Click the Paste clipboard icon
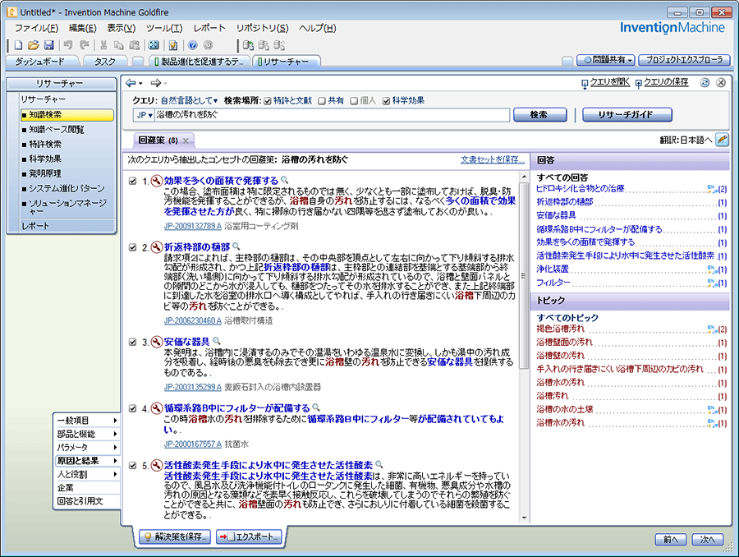Image resolution: width=739 pixels, height=557 pixels. click(135, 45)
